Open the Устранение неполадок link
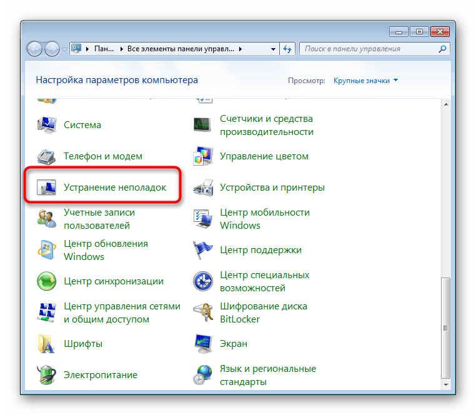Screen dimensions: 476x415 pos(115,187)
